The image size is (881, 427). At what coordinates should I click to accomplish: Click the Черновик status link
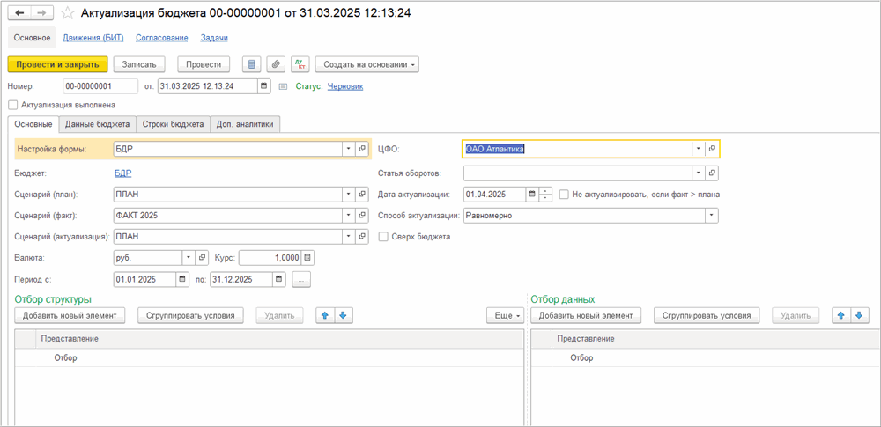click(x=345, y=86)
